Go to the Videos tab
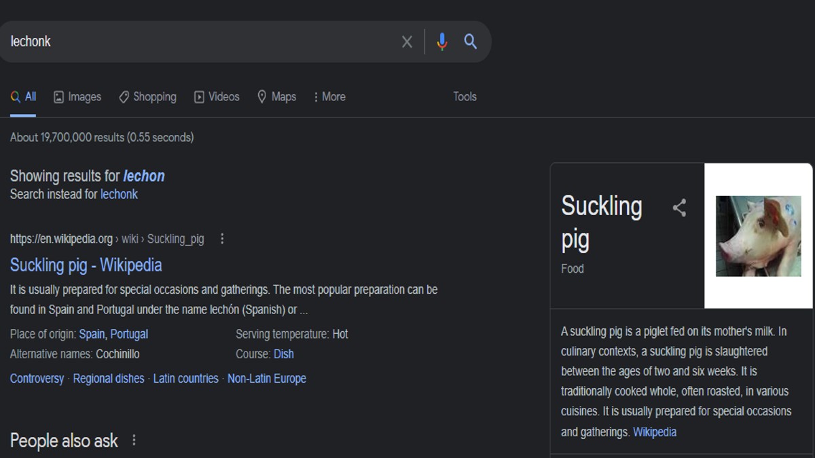Viewport: 815px width, 458px height. click(217, 97)
